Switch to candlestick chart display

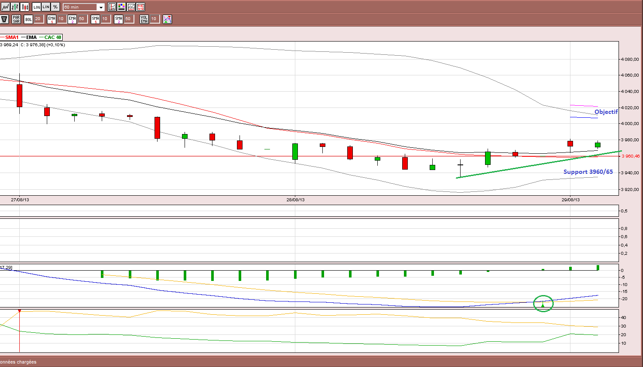click(25, 7)
